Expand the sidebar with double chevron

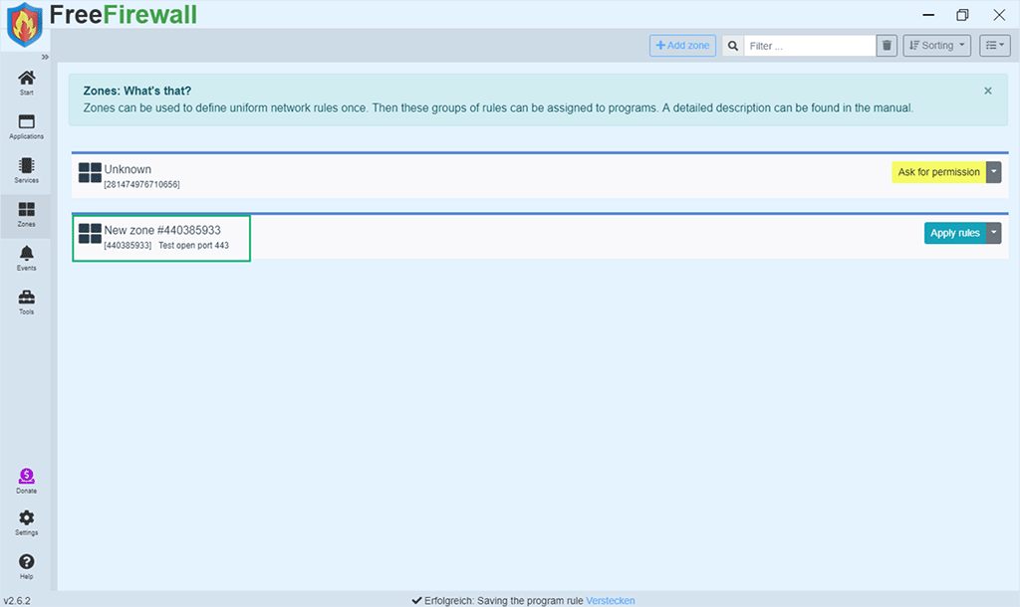45,57
